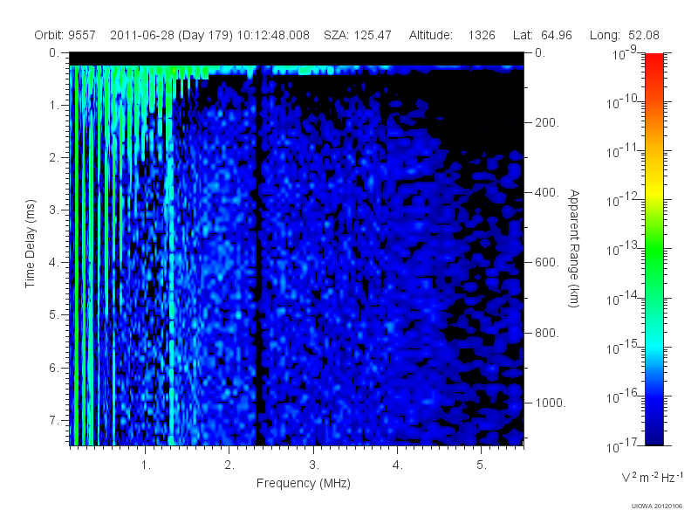Image resolution: width=698 pixels, height=524 pixels.
Task: Click the '3.' frequency axis tick label
Action: click(314, 465)
